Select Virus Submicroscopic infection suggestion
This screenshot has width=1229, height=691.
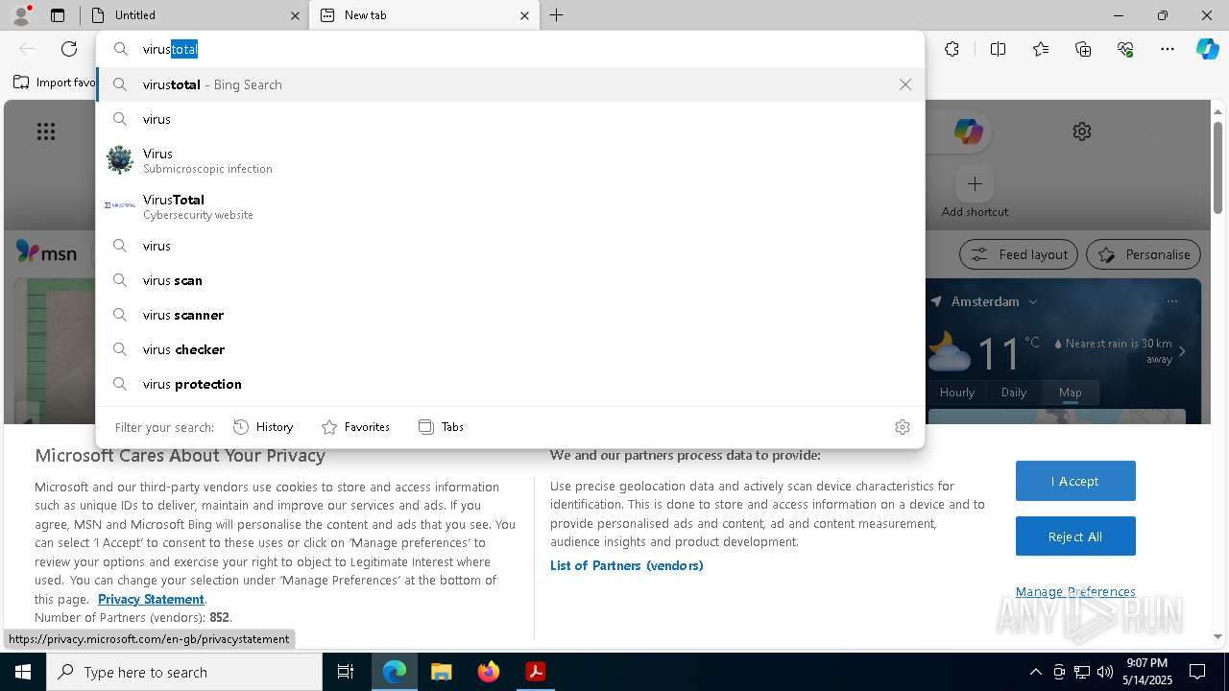tap(511, 160)
